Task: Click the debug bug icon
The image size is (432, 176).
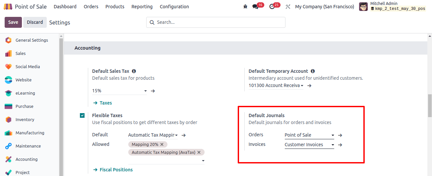Action: pos(245,7)
